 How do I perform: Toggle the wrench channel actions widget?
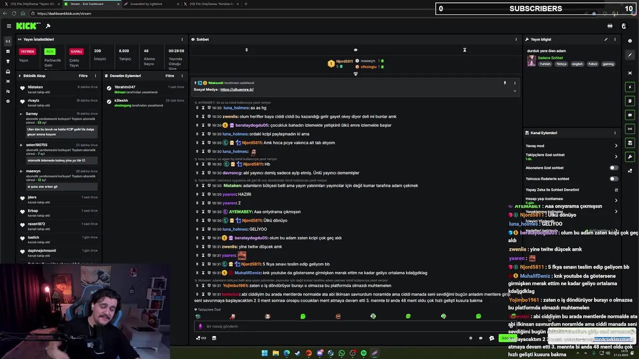pyautogui.click(x=630, y=157)
